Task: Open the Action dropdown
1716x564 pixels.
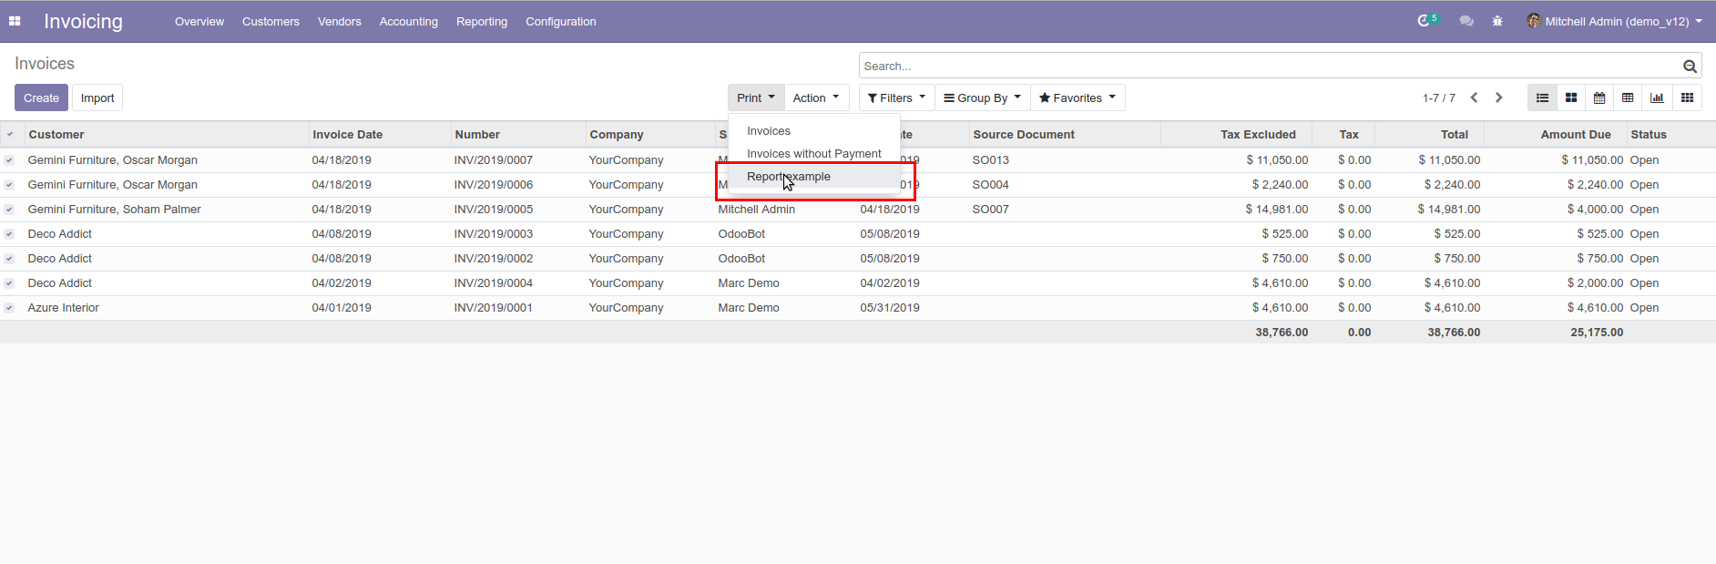Action: [816, 97]
